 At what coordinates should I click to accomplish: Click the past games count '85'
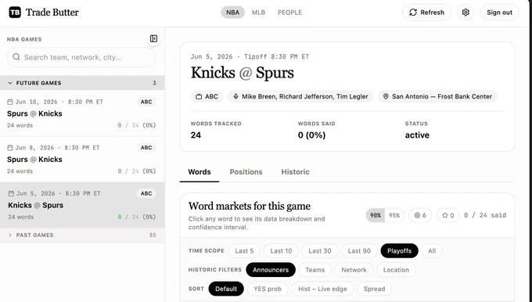coord(153,235)
